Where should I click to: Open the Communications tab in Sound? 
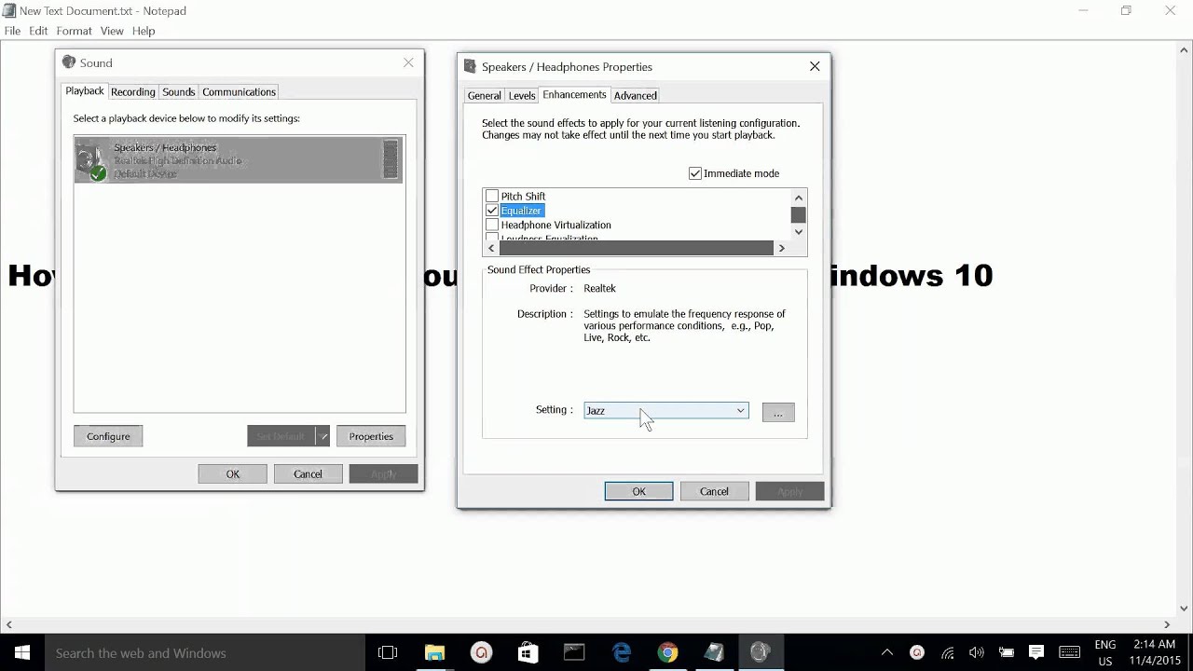click(x=239, y=91)
